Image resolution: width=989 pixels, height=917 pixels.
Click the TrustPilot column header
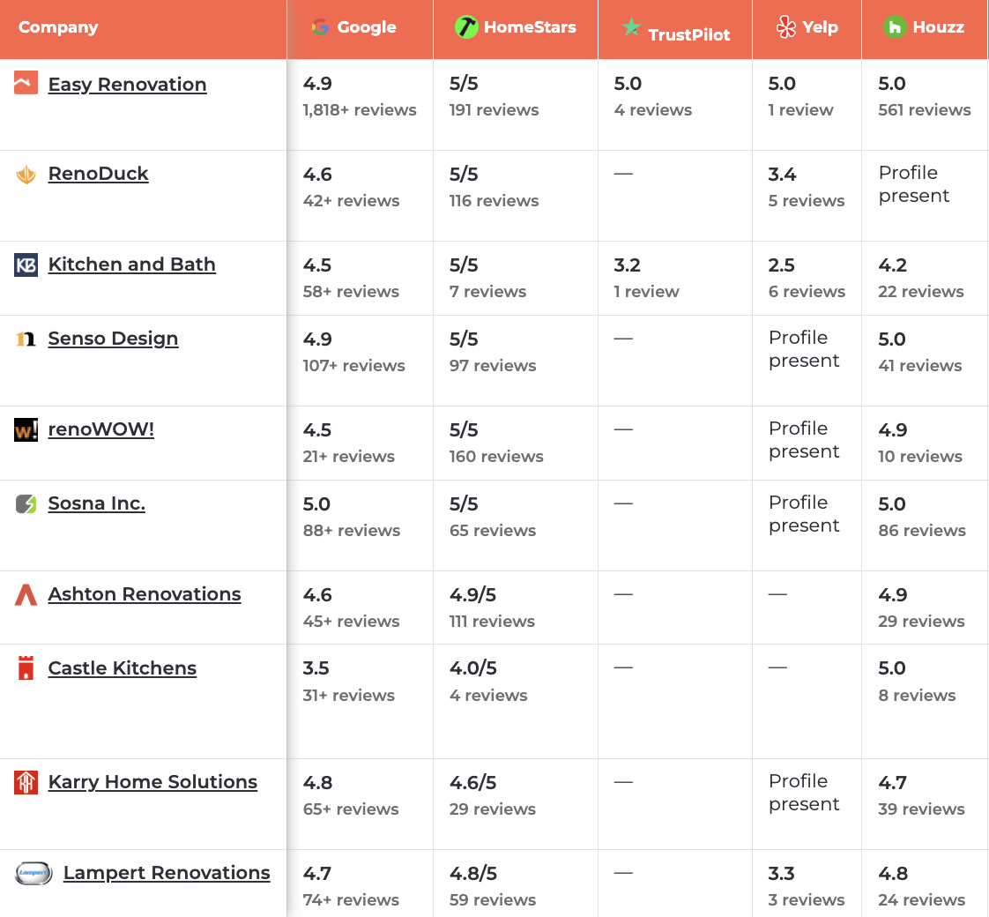675,31
